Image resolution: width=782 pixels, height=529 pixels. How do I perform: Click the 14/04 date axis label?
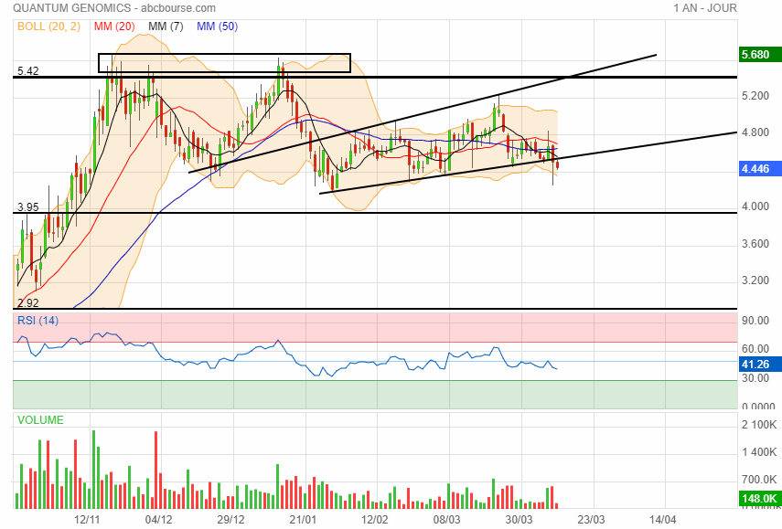[663, 520]
